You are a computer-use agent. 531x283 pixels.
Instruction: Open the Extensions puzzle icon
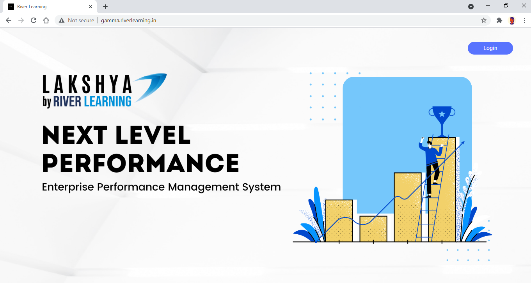[x=499, y=20]
